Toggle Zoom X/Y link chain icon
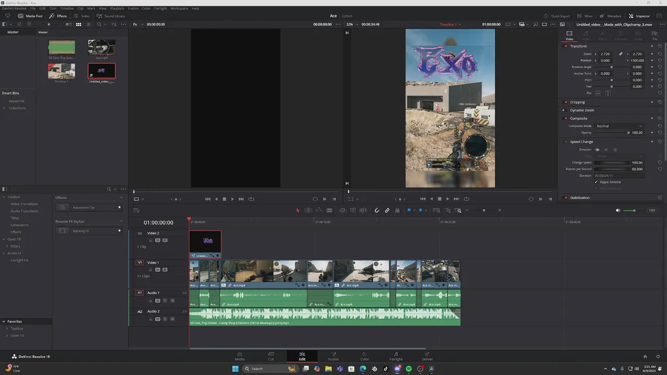 (621, 54)
